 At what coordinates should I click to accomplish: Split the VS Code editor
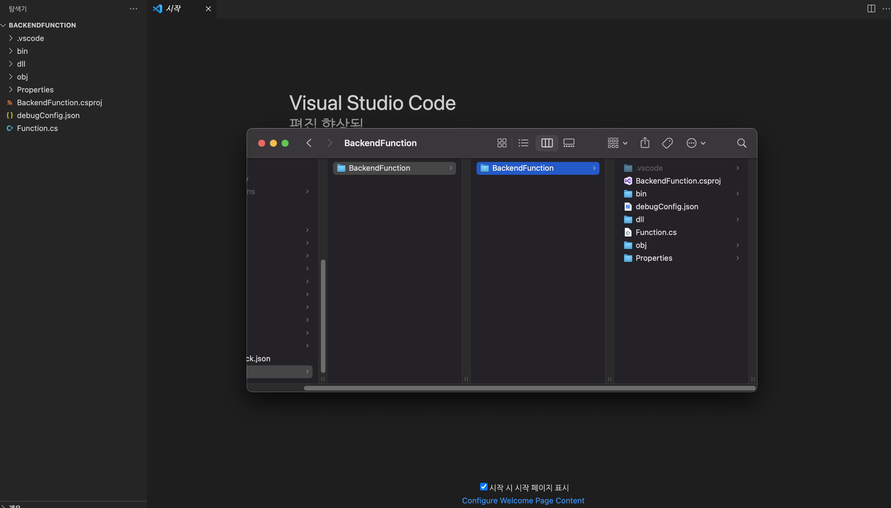click(871, 9)
